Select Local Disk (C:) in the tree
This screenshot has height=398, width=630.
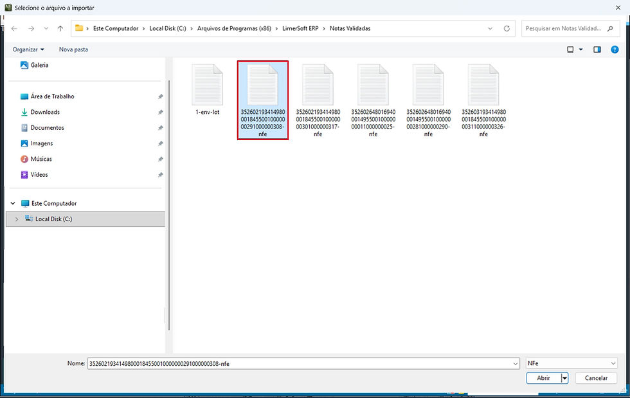[85, 219]
